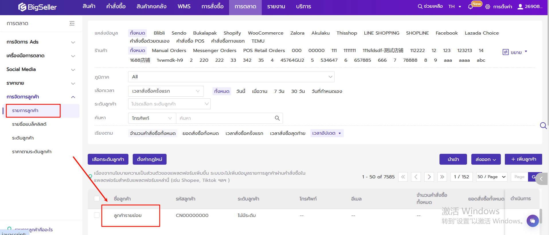Open the รายงาน top menu

(x=276, y=7)
